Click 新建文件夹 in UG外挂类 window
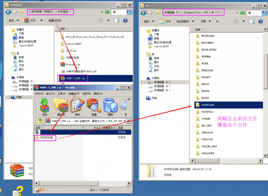 (55, 21)
